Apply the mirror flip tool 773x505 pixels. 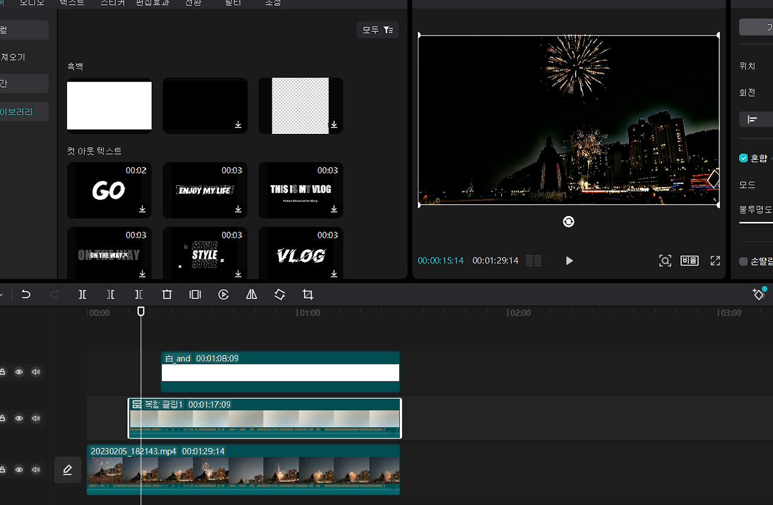coord(252,294)
